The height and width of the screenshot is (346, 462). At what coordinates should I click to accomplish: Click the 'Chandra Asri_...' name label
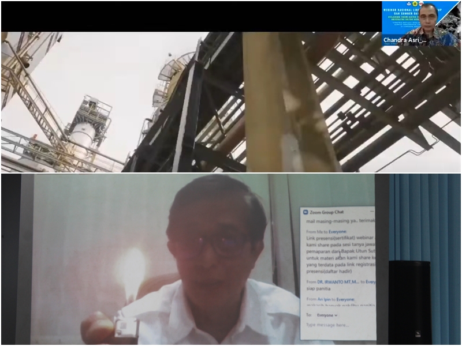[405, 40]
